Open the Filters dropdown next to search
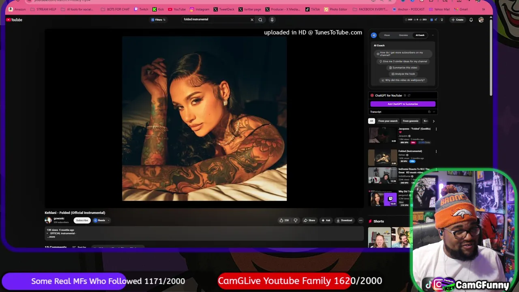The image size is (519, 292). pos(158,19)
